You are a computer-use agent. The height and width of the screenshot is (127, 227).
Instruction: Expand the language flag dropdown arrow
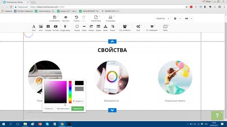pos(192,19)
